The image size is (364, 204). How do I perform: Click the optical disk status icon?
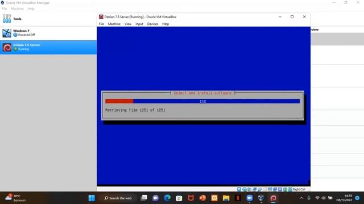pyautogui.click(x=244, y=189)
